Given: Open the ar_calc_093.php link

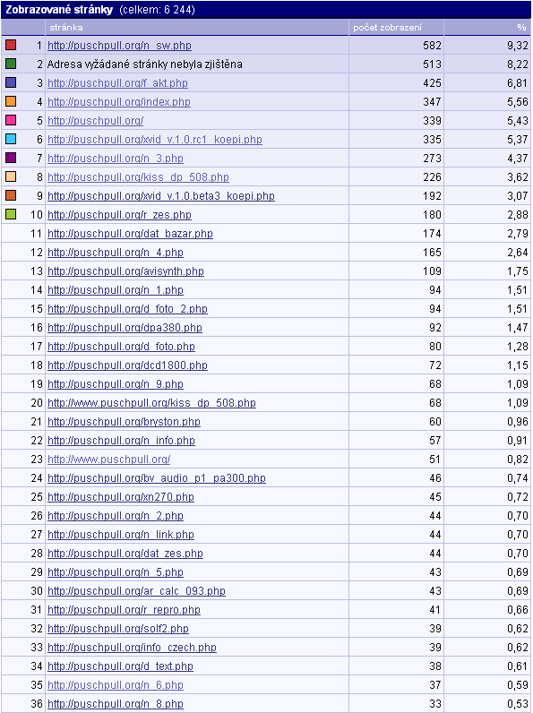Looking at the screenshot, I should (x=136, y=591).
